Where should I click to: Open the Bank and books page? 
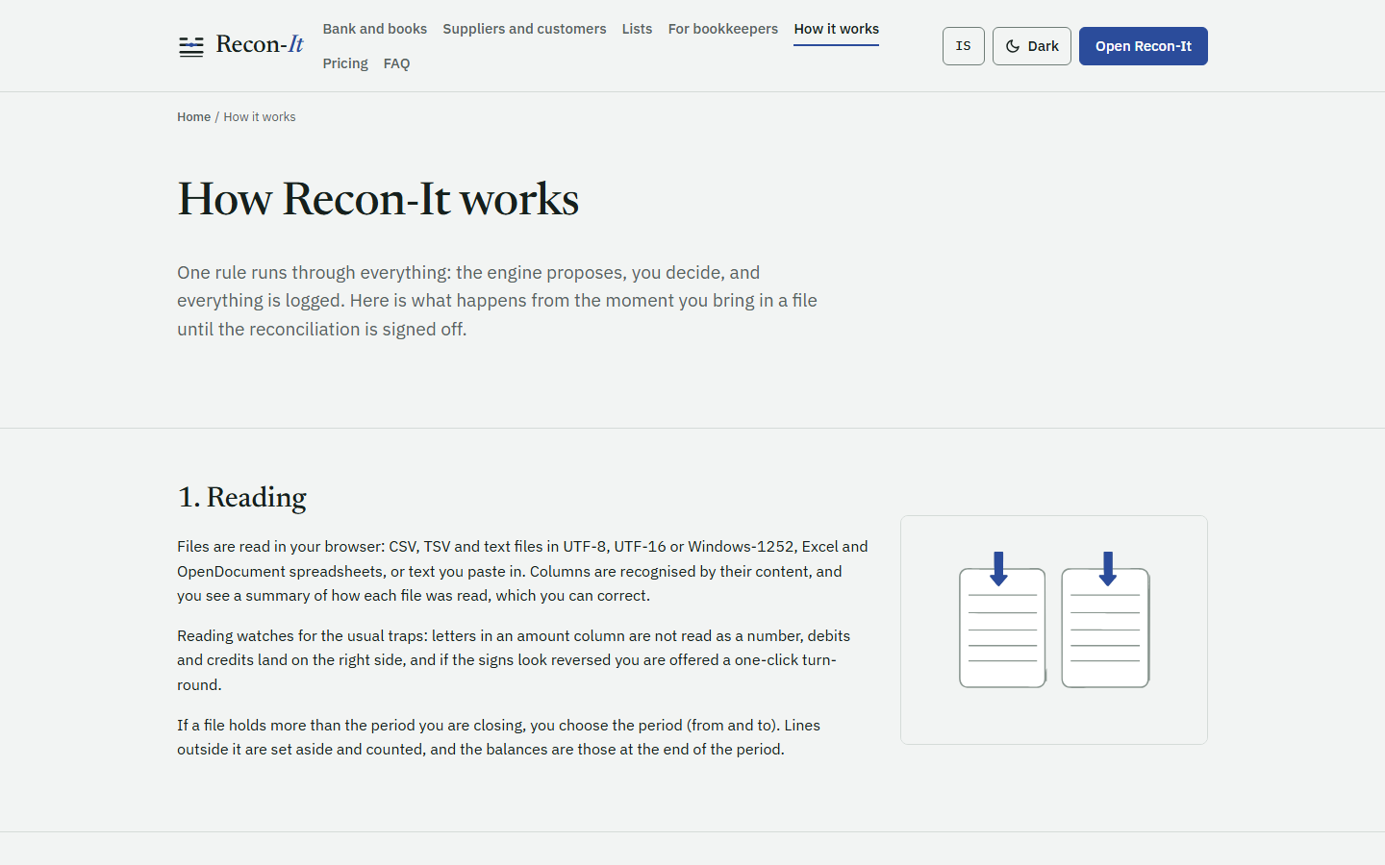[375, 29]
